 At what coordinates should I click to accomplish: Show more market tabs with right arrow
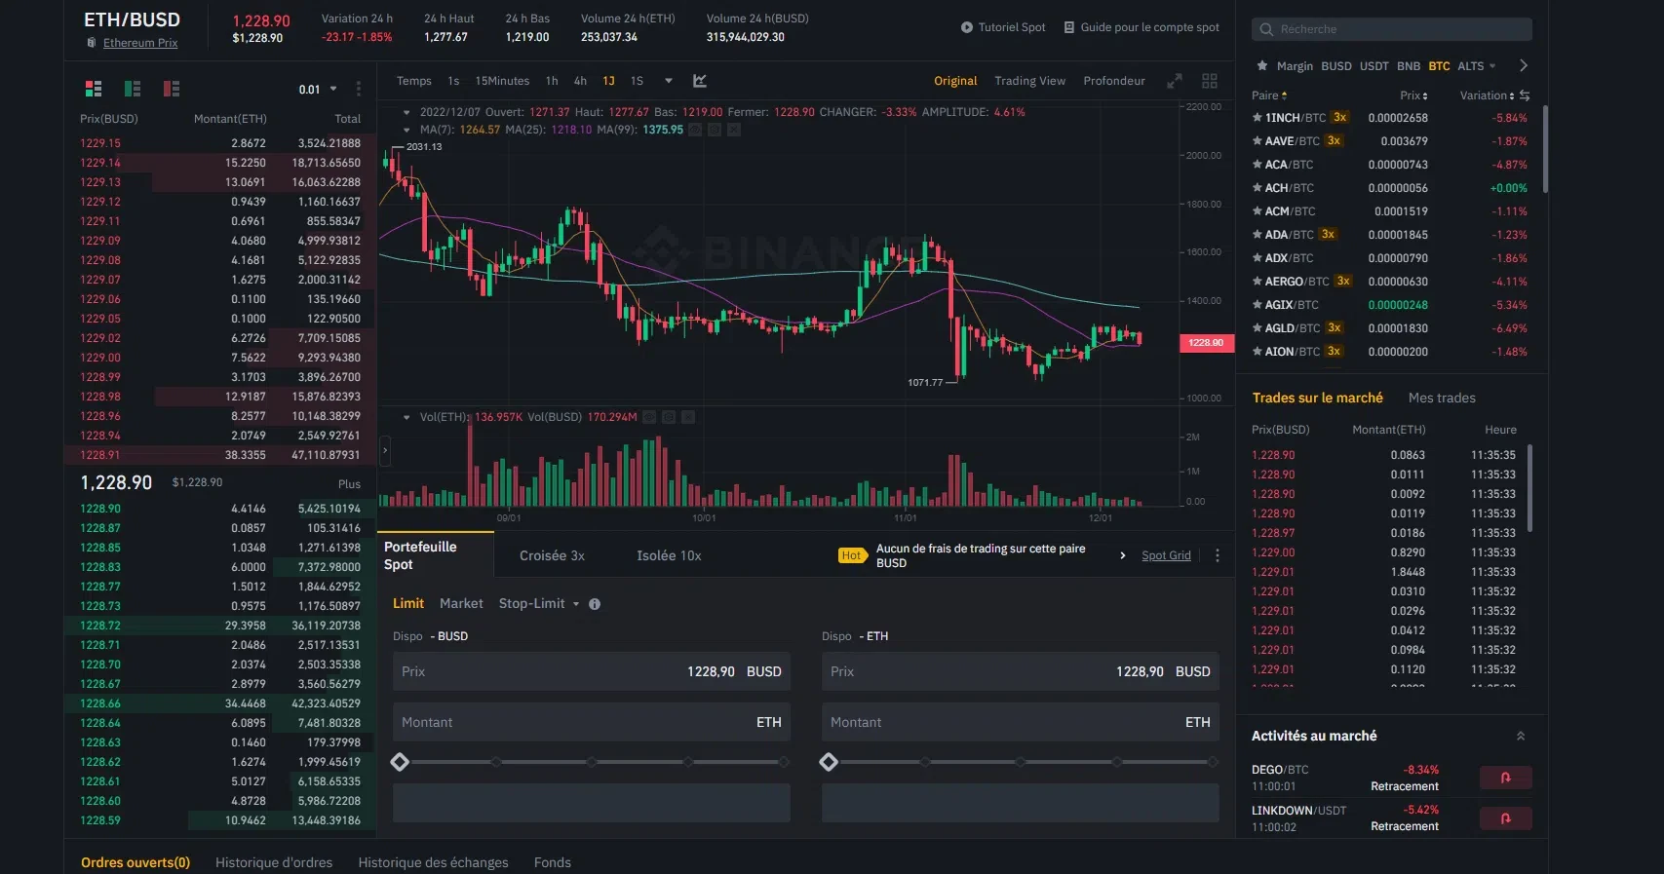(x=1524, y=66)
